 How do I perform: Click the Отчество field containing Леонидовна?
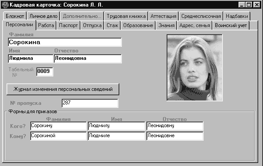pos(88,59)
